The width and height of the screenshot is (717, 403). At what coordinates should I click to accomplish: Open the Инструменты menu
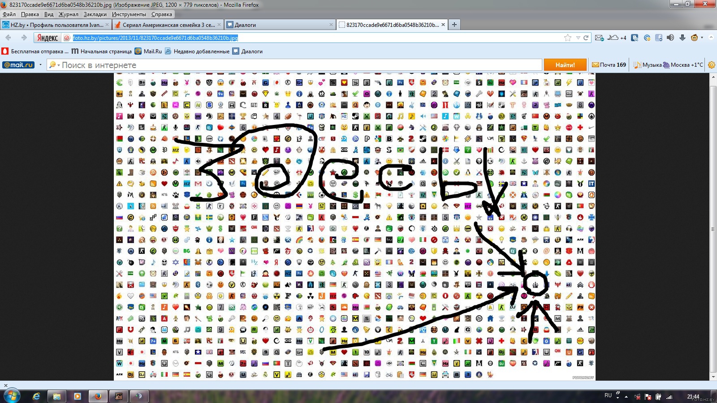point(129,14)
